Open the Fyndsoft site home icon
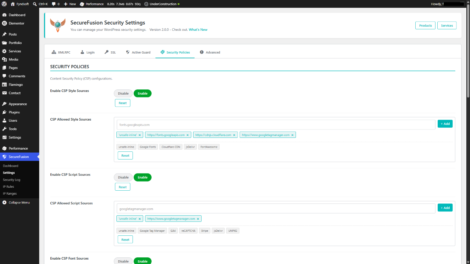 (13, 4)
